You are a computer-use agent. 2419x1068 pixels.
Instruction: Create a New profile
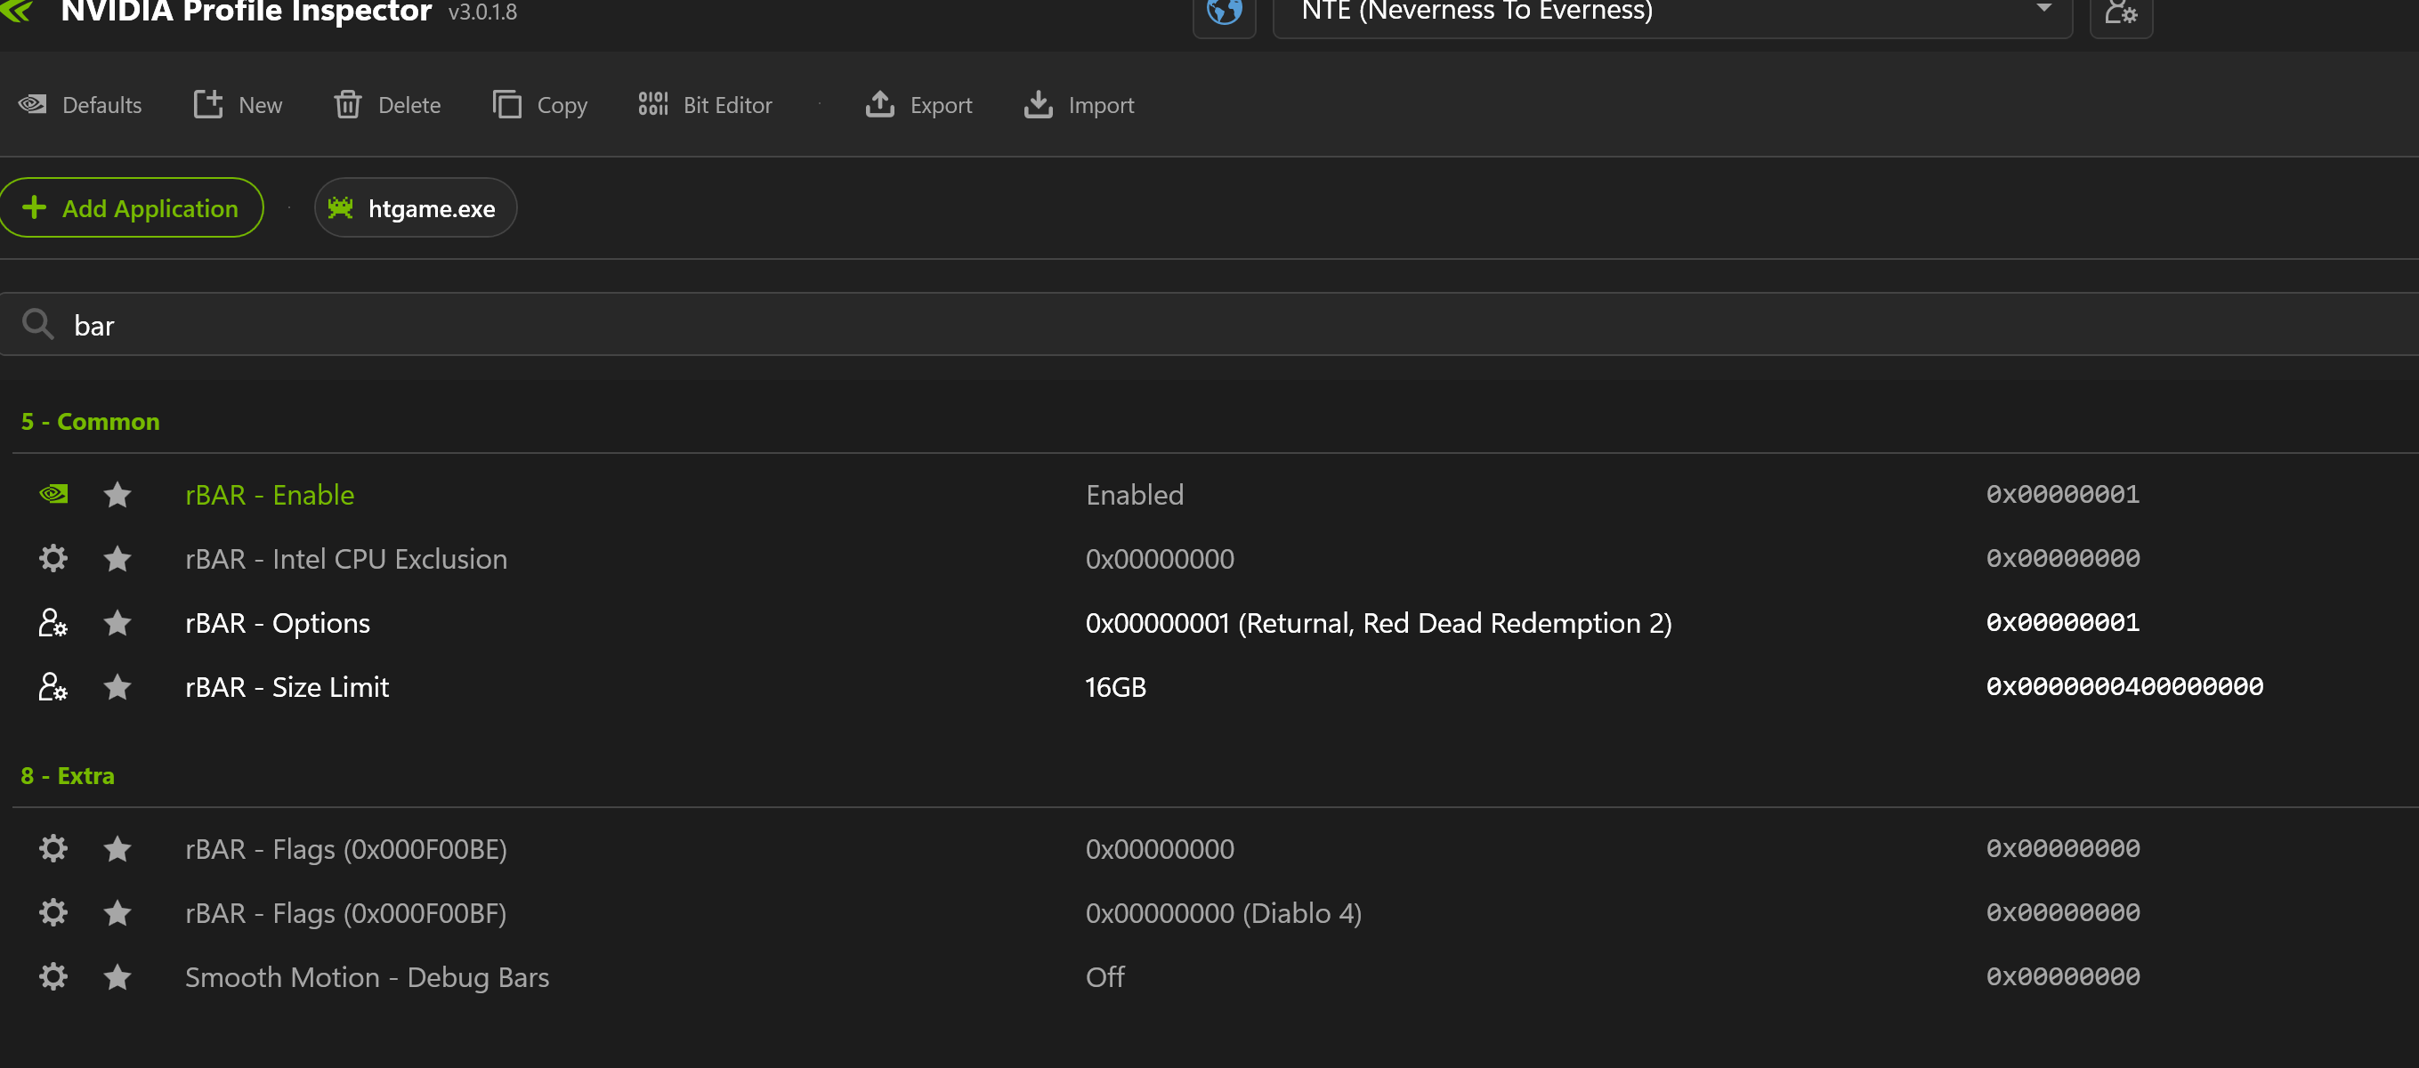[238, 105]
